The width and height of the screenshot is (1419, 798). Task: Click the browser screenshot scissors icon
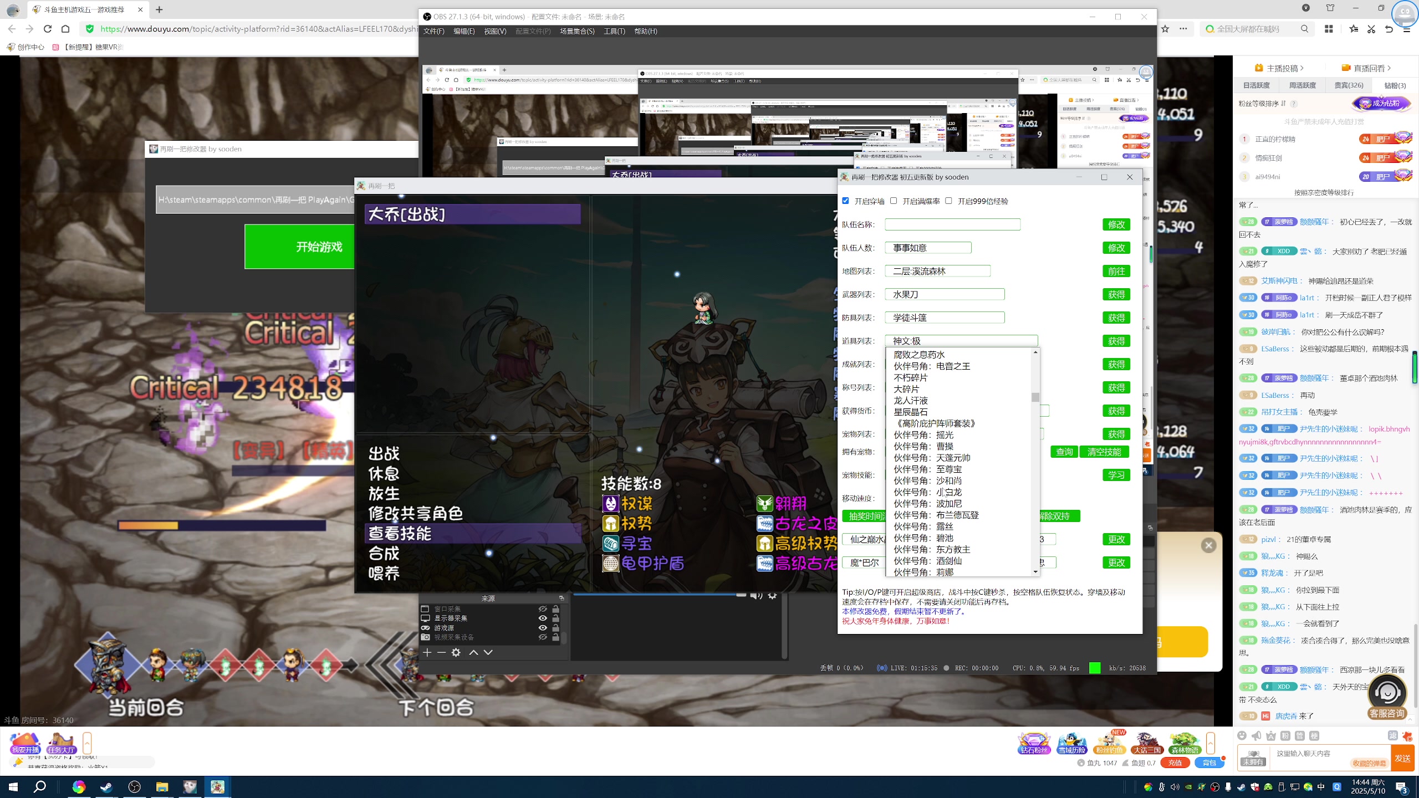[1371, 29]
